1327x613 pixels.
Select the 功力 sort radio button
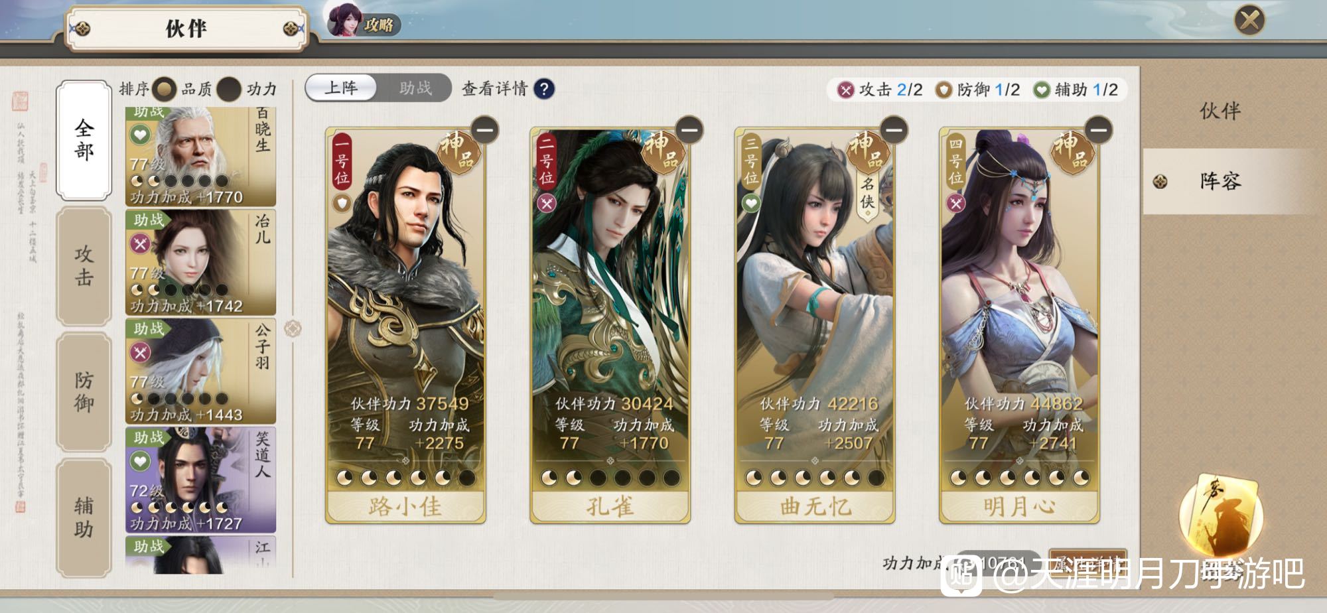(230, 89)
